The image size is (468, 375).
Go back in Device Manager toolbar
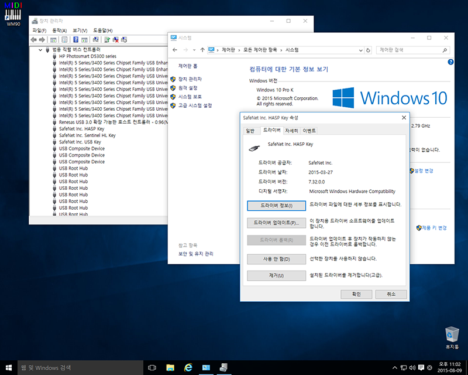[x=34, y=40]
